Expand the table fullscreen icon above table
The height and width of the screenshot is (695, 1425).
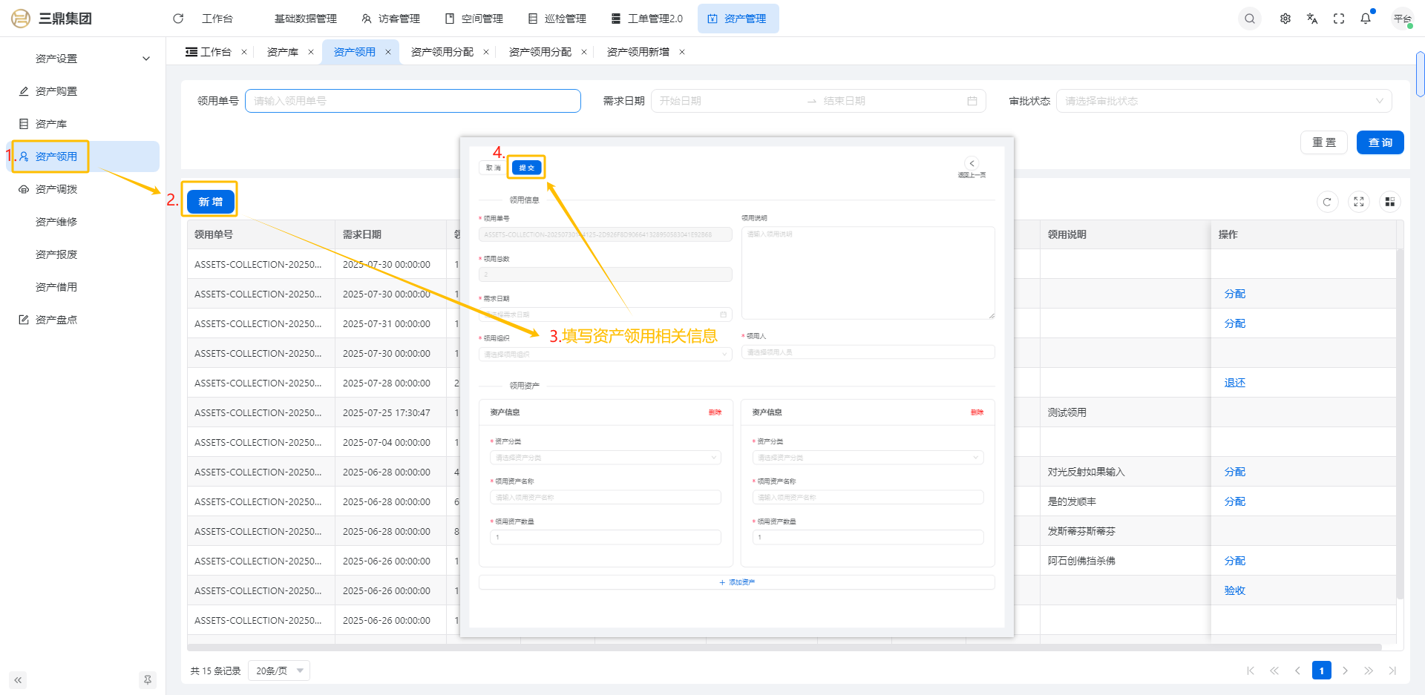tap(1358, 202)
